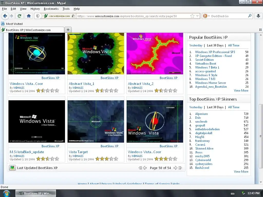The height and width of the screenshot is (197, 263).
Task: Open the File menu
Action: (x=4, y=9)
